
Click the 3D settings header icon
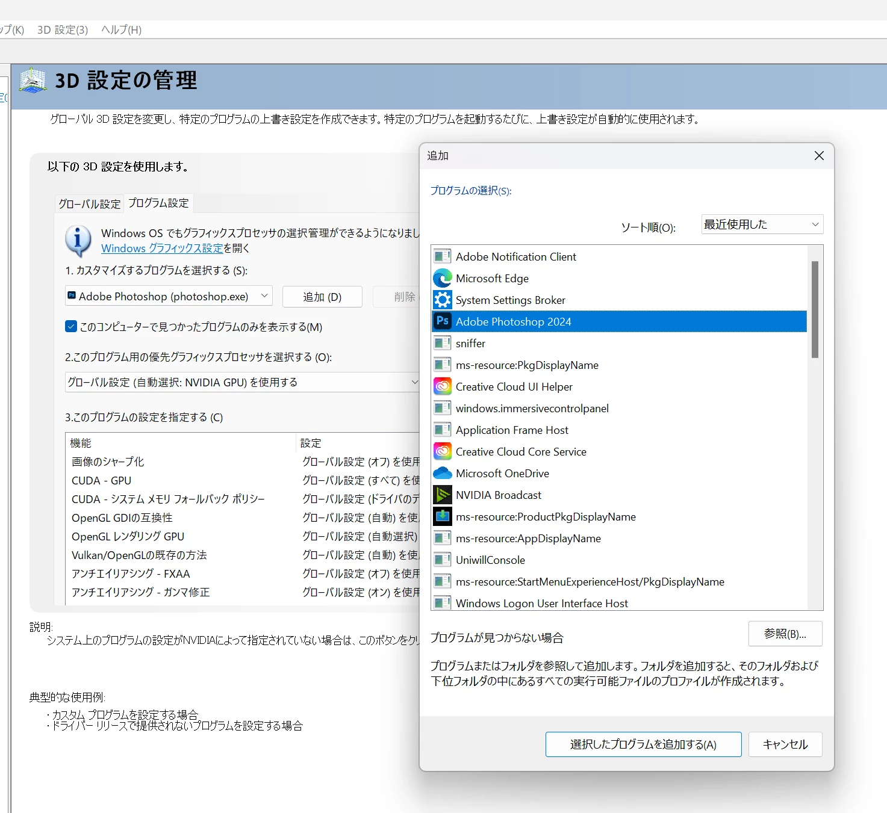[33, 81]
